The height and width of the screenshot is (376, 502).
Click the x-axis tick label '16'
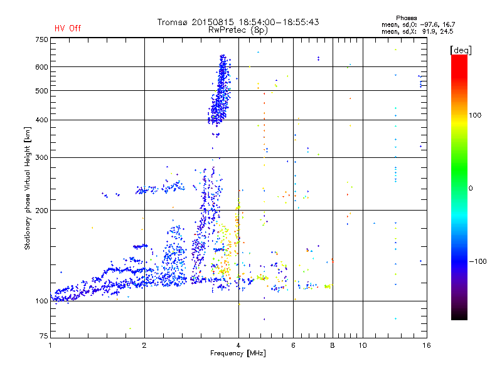(x=427, y=345)
